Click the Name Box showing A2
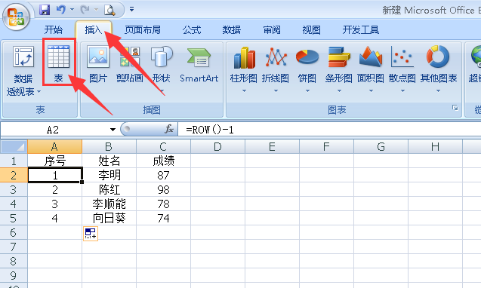Screen dimensions: 481x288 53,130
